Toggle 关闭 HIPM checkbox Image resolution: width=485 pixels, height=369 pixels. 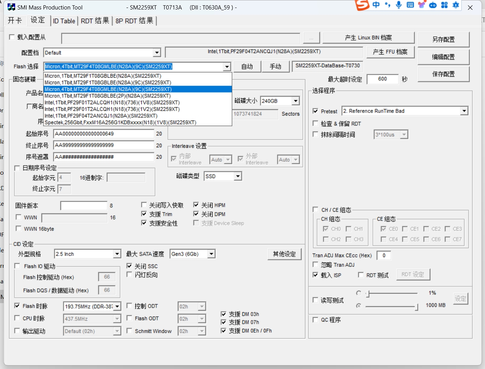(196, 205)
